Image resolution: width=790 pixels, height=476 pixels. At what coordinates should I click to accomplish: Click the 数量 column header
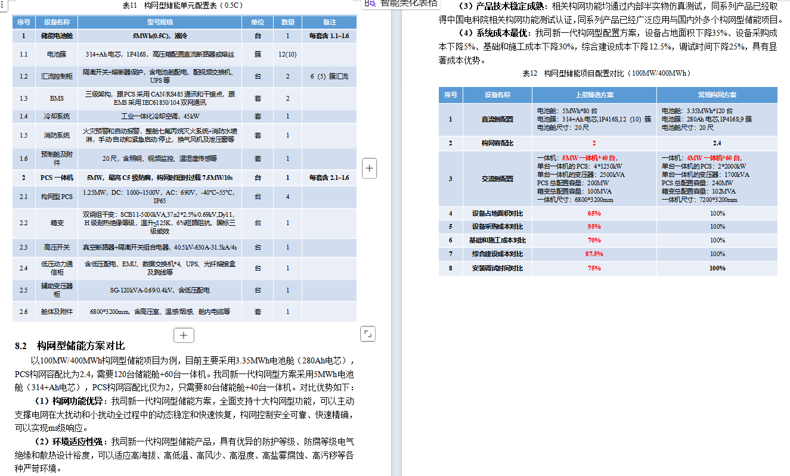click(288, 22)
